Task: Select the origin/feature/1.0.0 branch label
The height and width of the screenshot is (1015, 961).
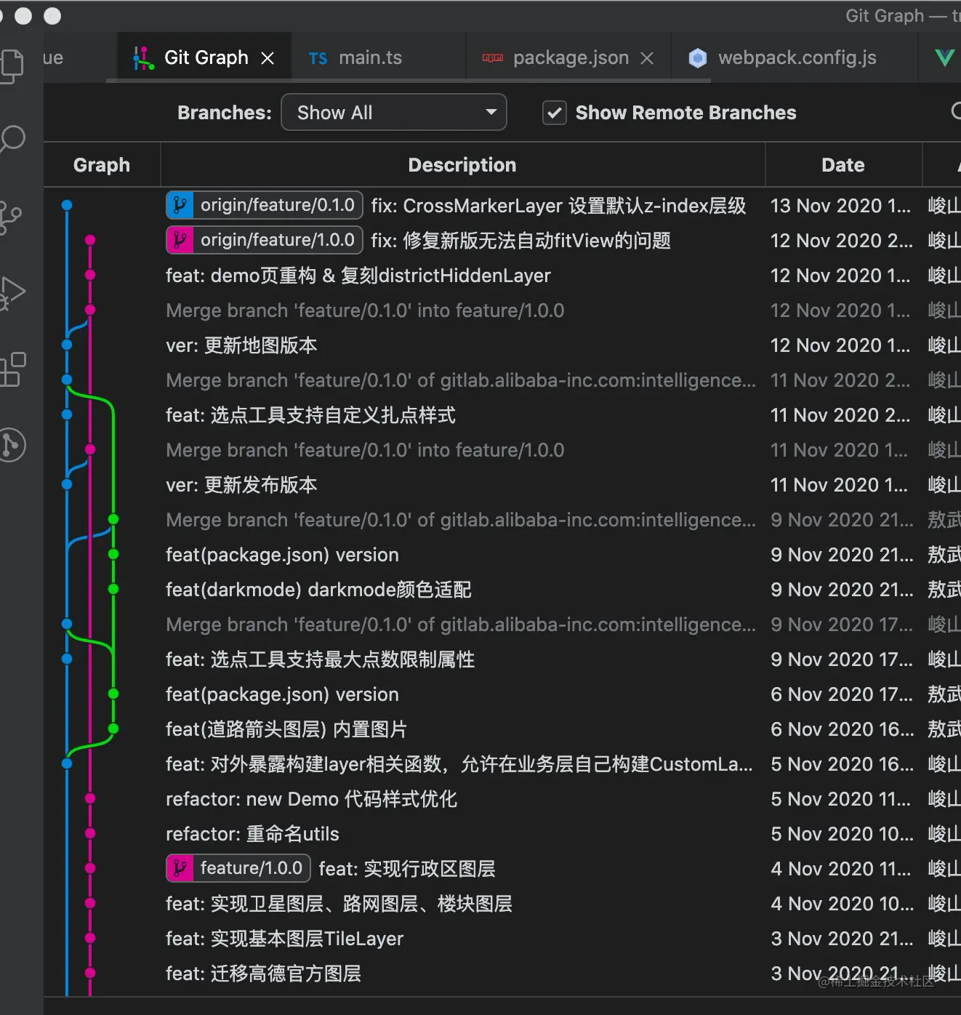Action: [265, 241]
